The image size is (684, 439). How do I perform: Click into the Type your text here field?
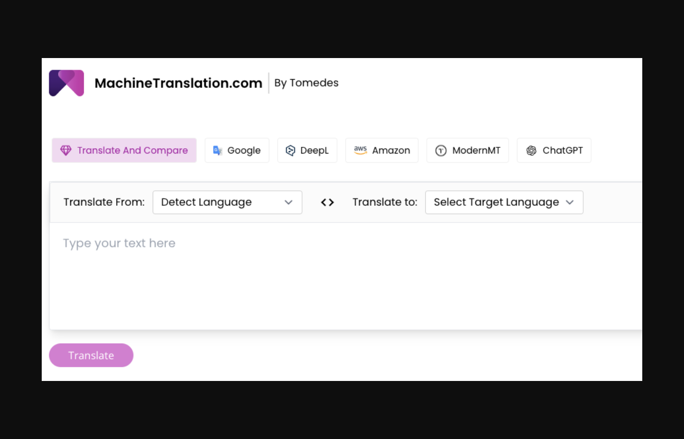pos(343,274)
